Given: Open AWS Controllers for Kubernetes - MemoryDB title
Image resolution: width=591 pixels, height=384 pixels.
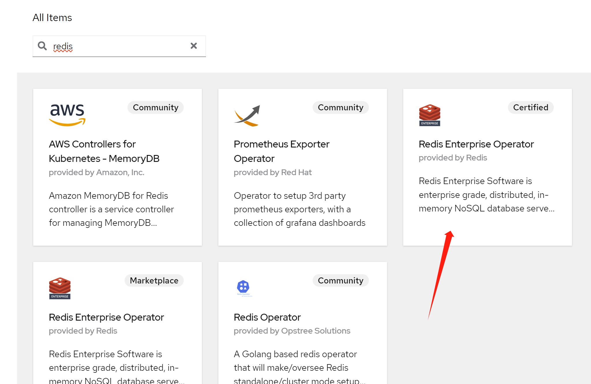Looking at the screenshot, I should coord(104,151).
